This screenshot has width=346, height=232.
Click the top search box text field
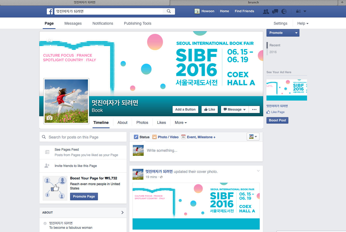pyautogui.click(x=108, y=11)
